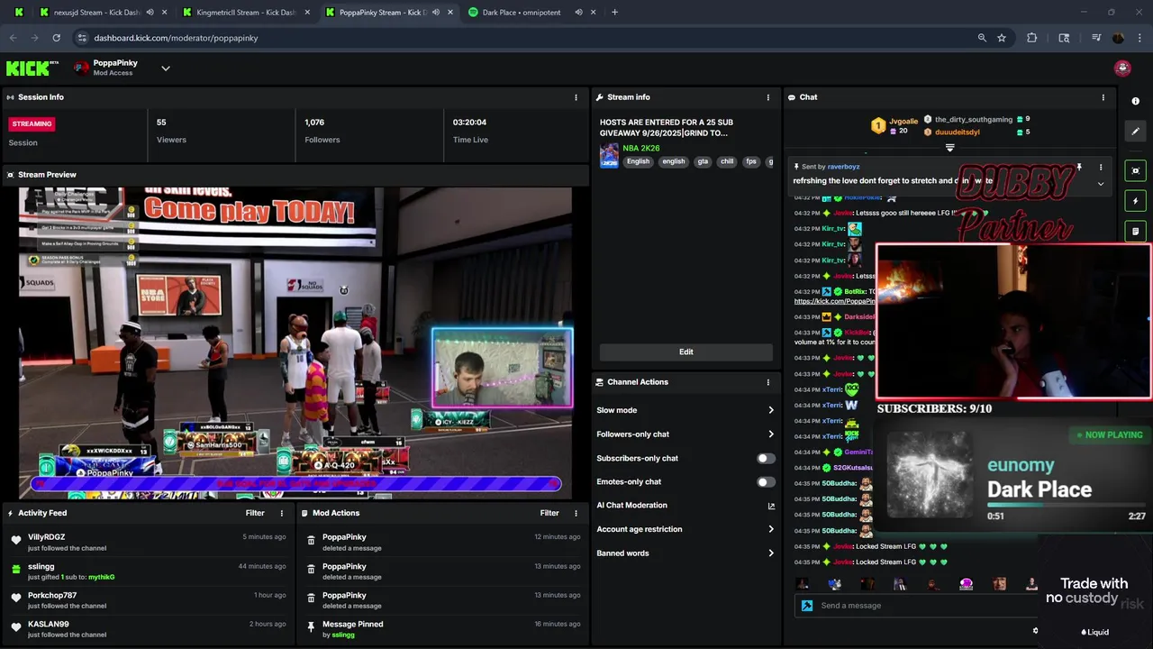
Task: Open a new browser tab
Action: 614,13
